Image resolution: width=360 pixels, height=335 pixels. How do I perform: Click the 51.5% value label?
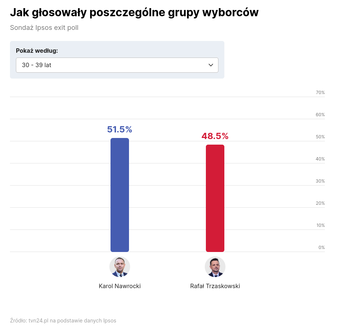[119, 129]
